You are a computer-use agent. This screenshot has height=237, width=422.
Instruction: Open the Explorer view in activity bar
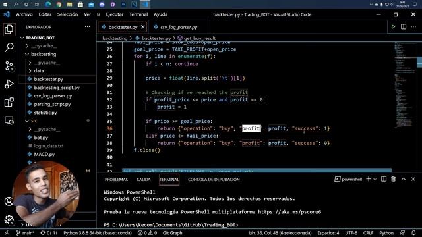[9, 29]
